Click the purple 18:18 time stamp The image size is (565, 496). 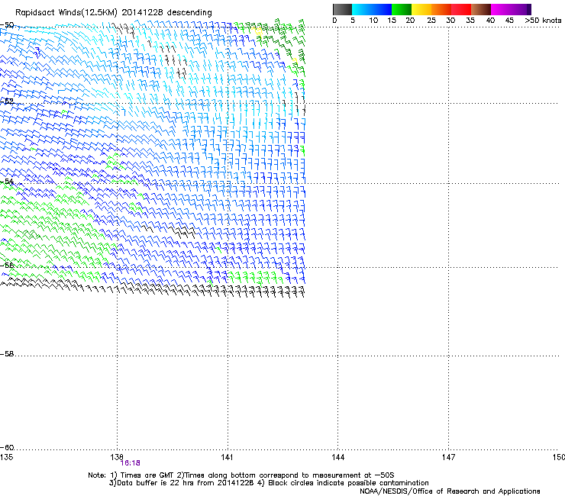click(x=131, y=463)
